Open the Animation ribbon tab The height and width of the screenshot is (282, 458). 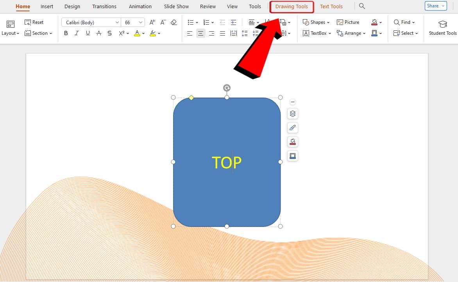click(x=140, y=6)
